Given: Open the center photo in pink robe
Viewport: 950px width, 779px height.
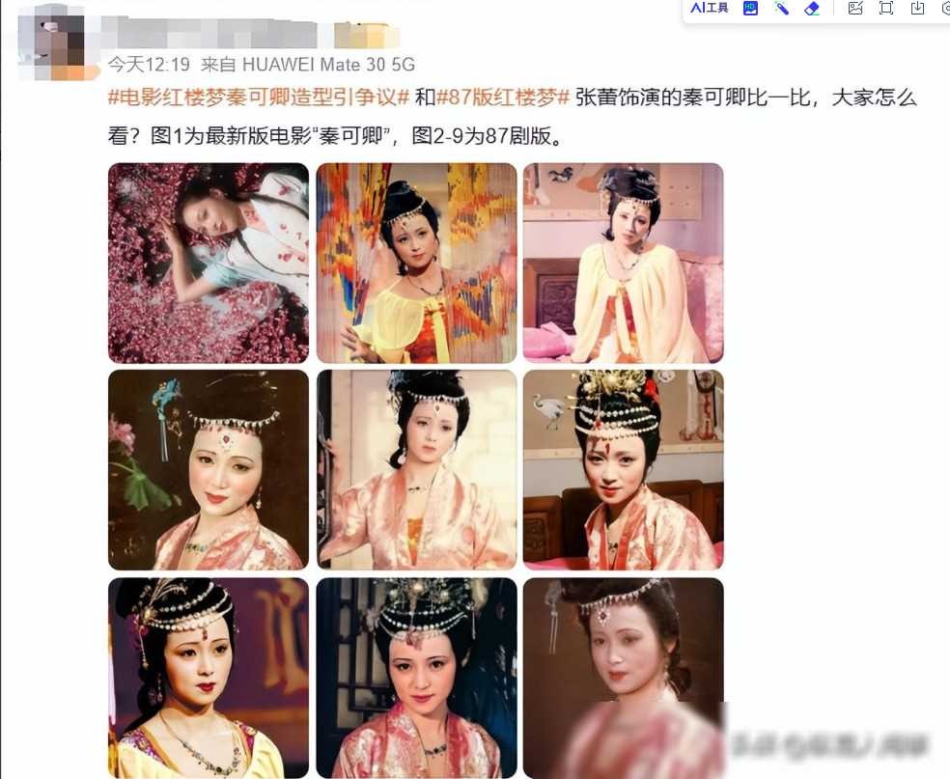Looking at the screenshot, I should [x=416, y=470].
